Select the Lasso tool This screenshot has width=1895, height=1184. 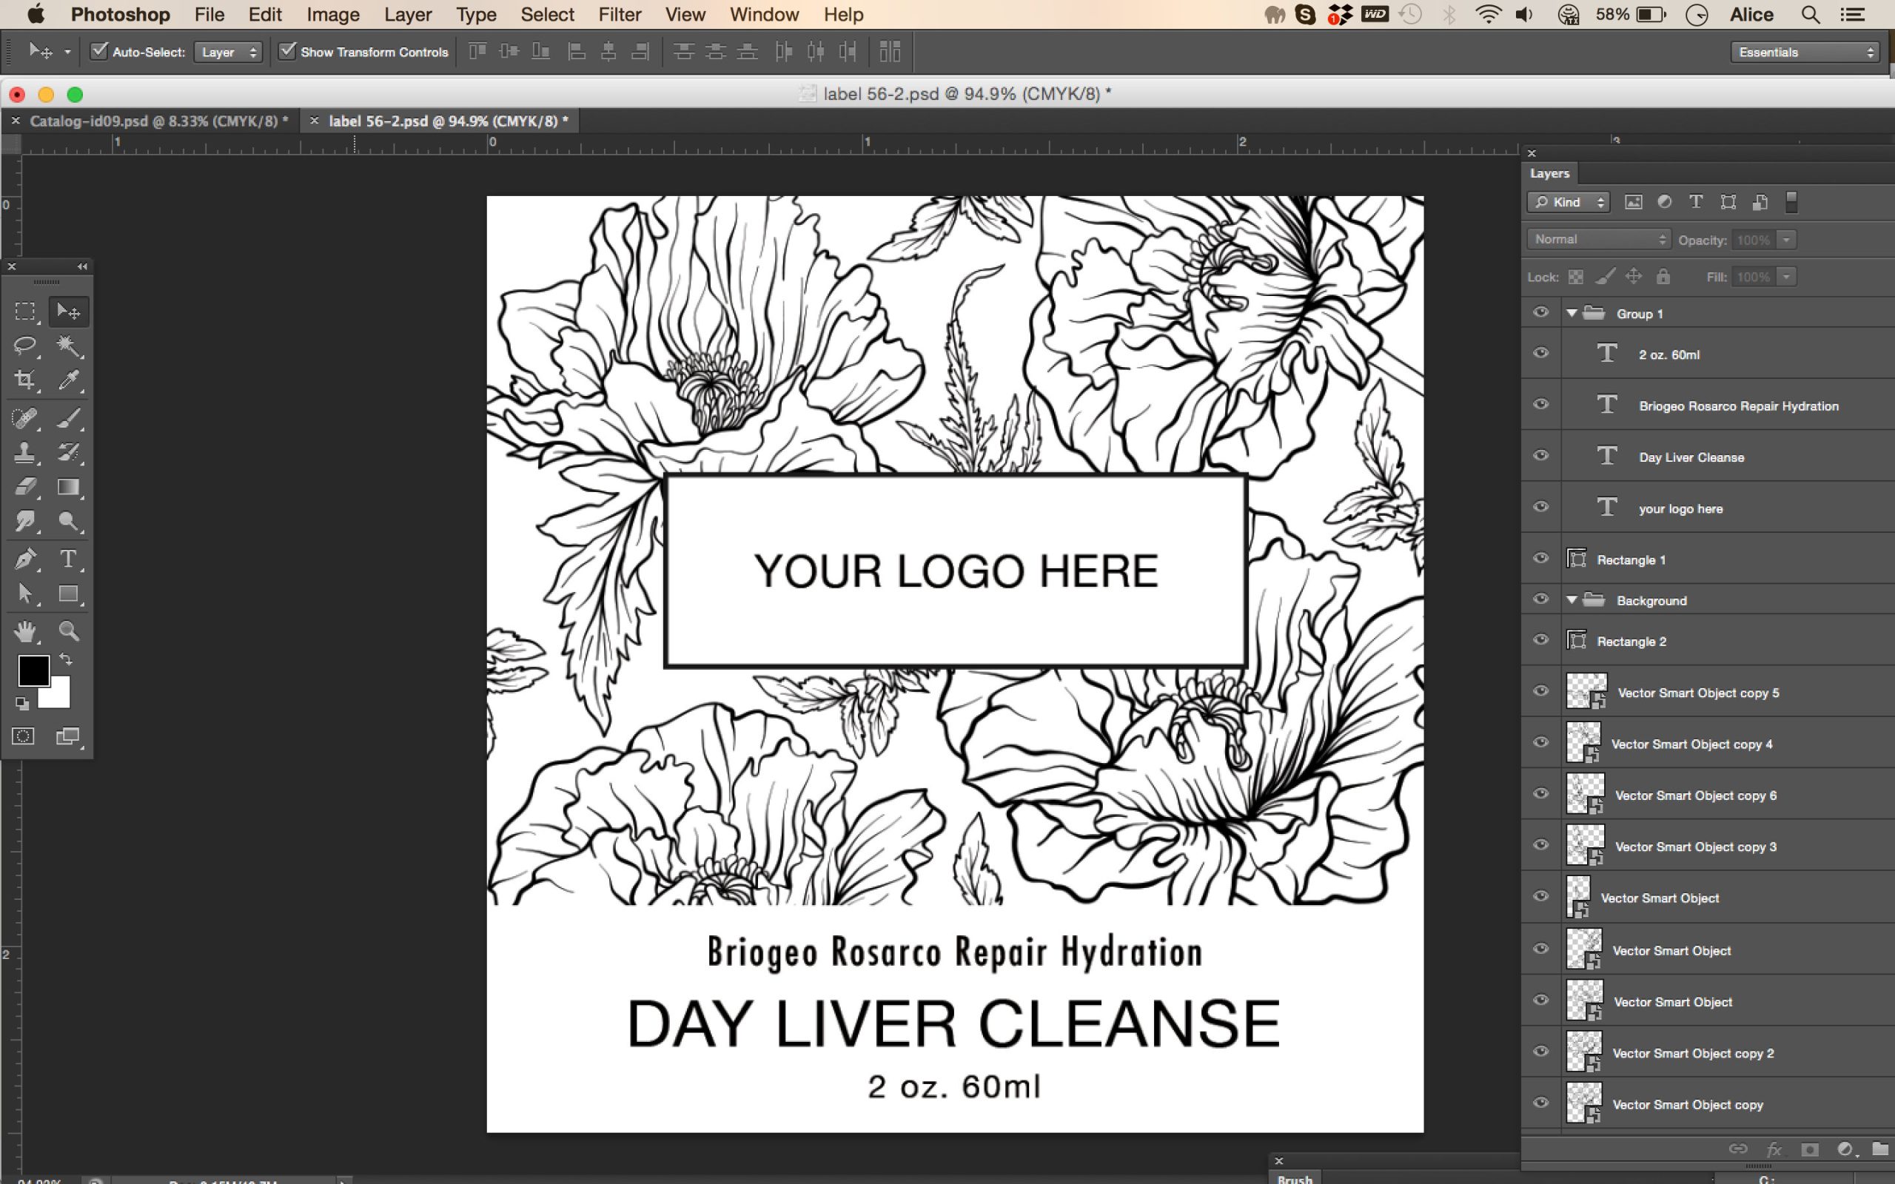coord(25,346)
